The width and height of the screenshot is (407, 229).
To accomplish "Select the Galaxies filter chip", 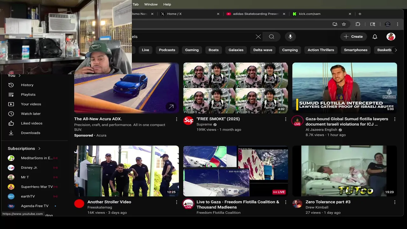I will (236, 50).
